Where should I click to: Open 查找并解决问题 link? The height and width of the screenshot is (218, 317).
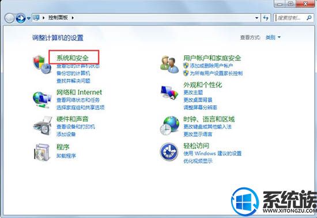point(73,81)
